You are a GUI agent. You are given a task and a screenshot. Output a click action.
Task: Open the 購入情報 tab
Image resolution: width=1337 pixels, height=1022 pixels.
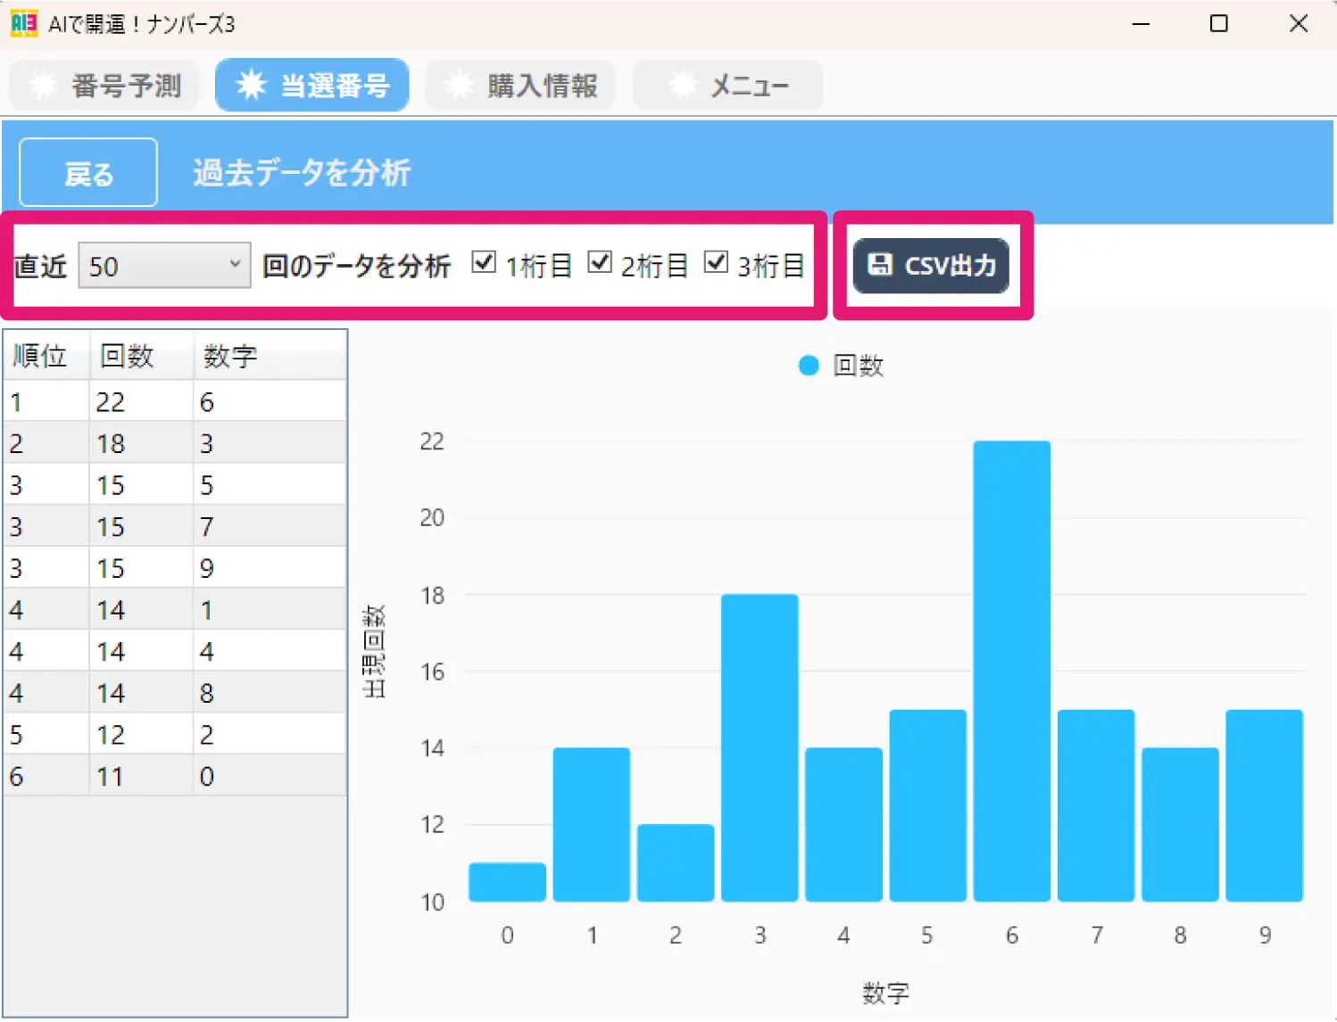tap(520, 86)
